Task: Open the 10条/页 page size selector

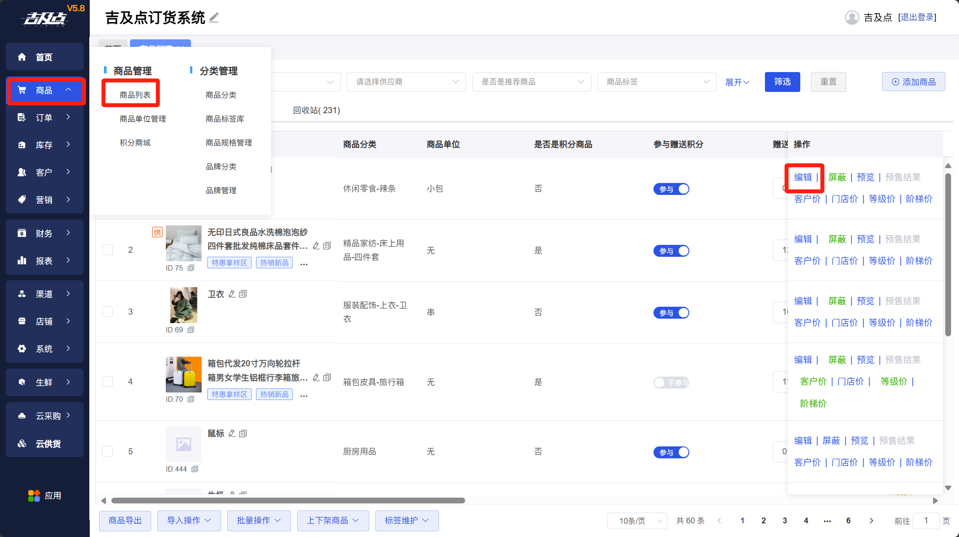Action: click(x=637, y=521)
